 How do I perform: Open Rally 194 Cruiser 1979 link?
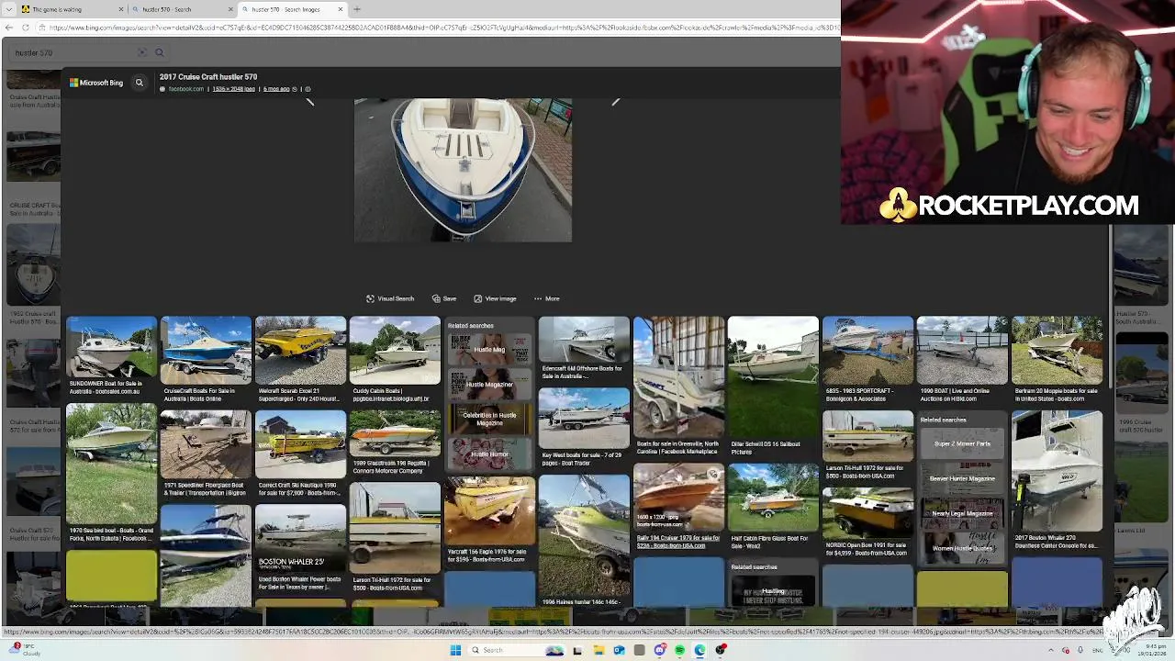click(x=678, y=542)
